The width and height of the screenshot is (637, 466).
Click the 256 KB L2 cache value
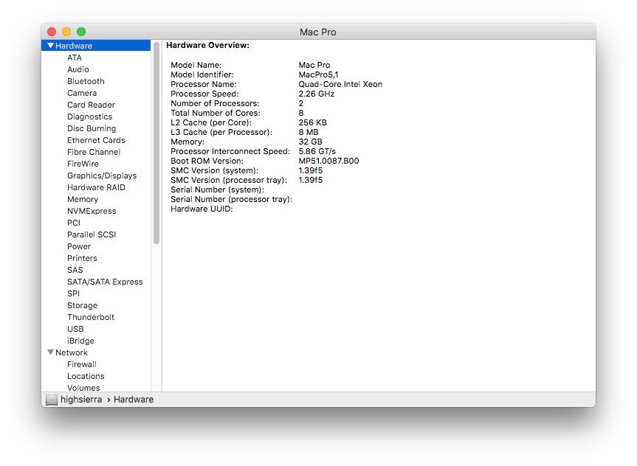click(x=312, y=122)
